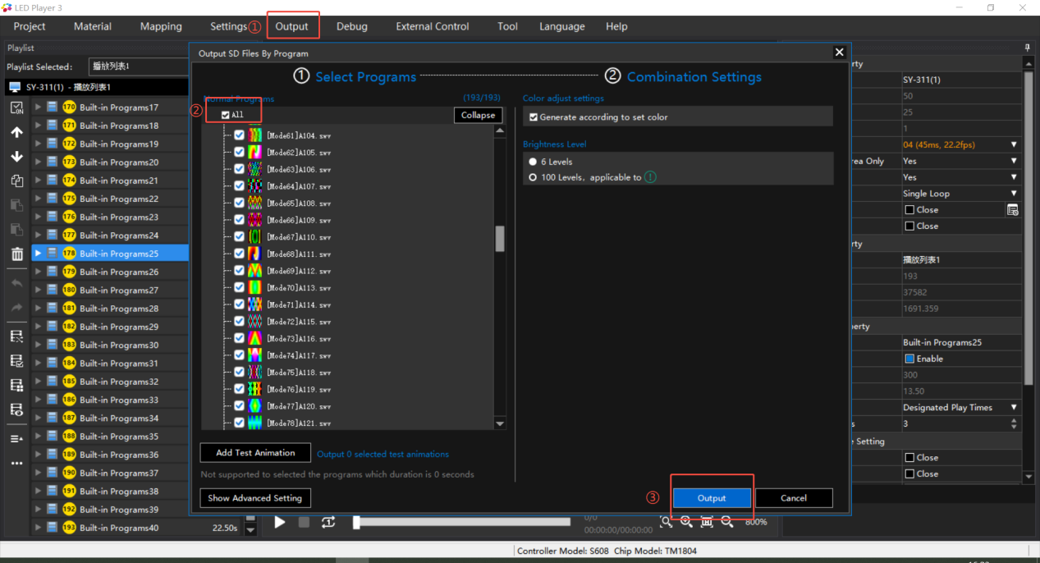Open the Project menu
This screenshot has height=563, width=1040.
[30, 26]
